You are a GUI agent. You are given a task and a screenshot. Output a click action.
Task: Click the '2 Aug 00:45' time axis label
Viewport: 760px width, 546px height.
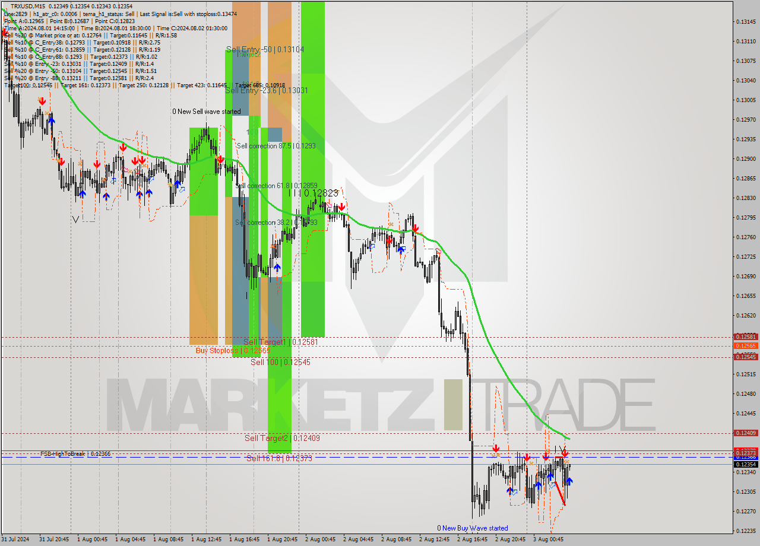[320, 539]
